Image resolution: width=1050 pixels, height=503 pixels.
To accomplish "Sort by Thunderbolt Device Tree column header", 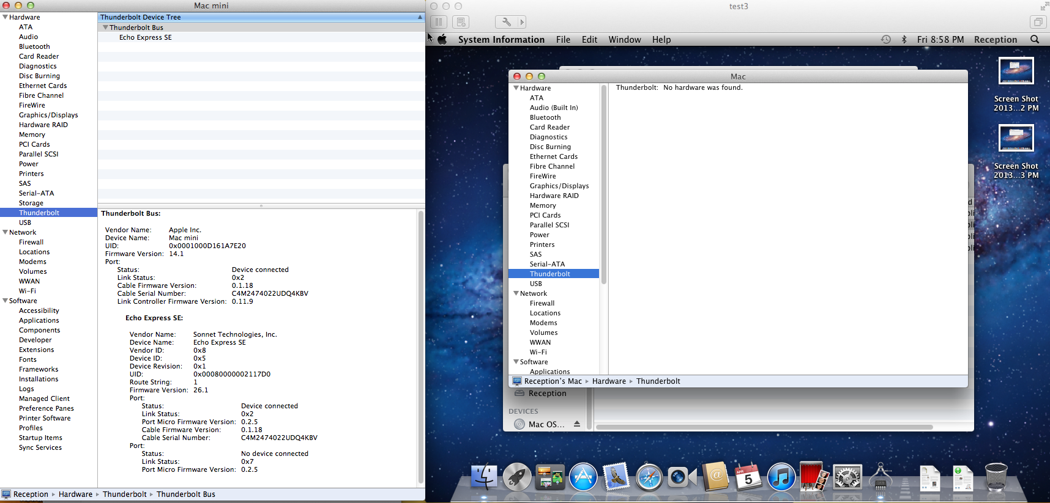I will (261, 17).
